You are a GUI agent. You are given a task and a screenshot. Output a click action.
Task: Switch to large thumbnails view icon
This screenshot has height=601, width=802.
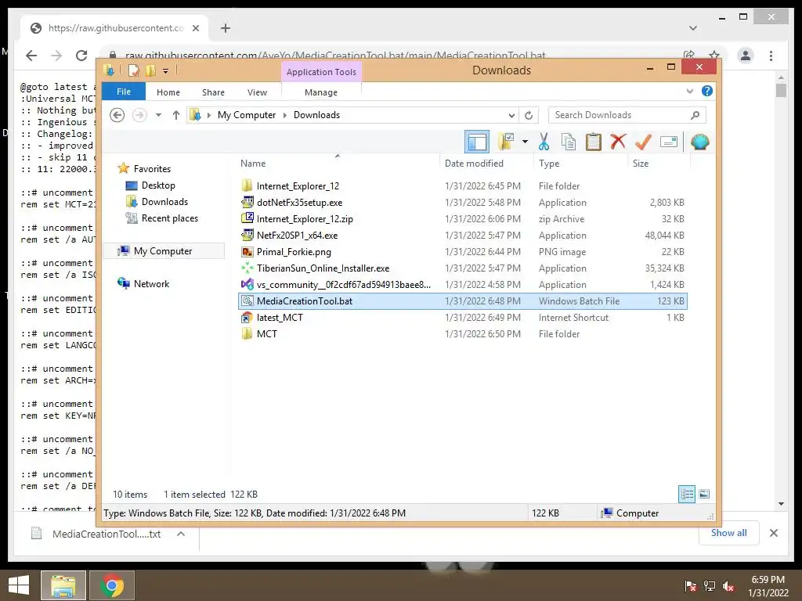click(x=704, y=494)
